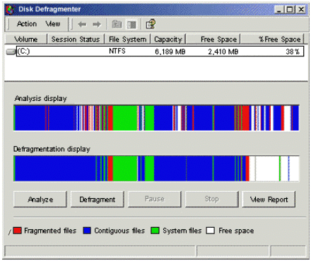This screenshot has height=261, width=311.
Task: Open the View Report button
Action: click(x=269, y=200)
